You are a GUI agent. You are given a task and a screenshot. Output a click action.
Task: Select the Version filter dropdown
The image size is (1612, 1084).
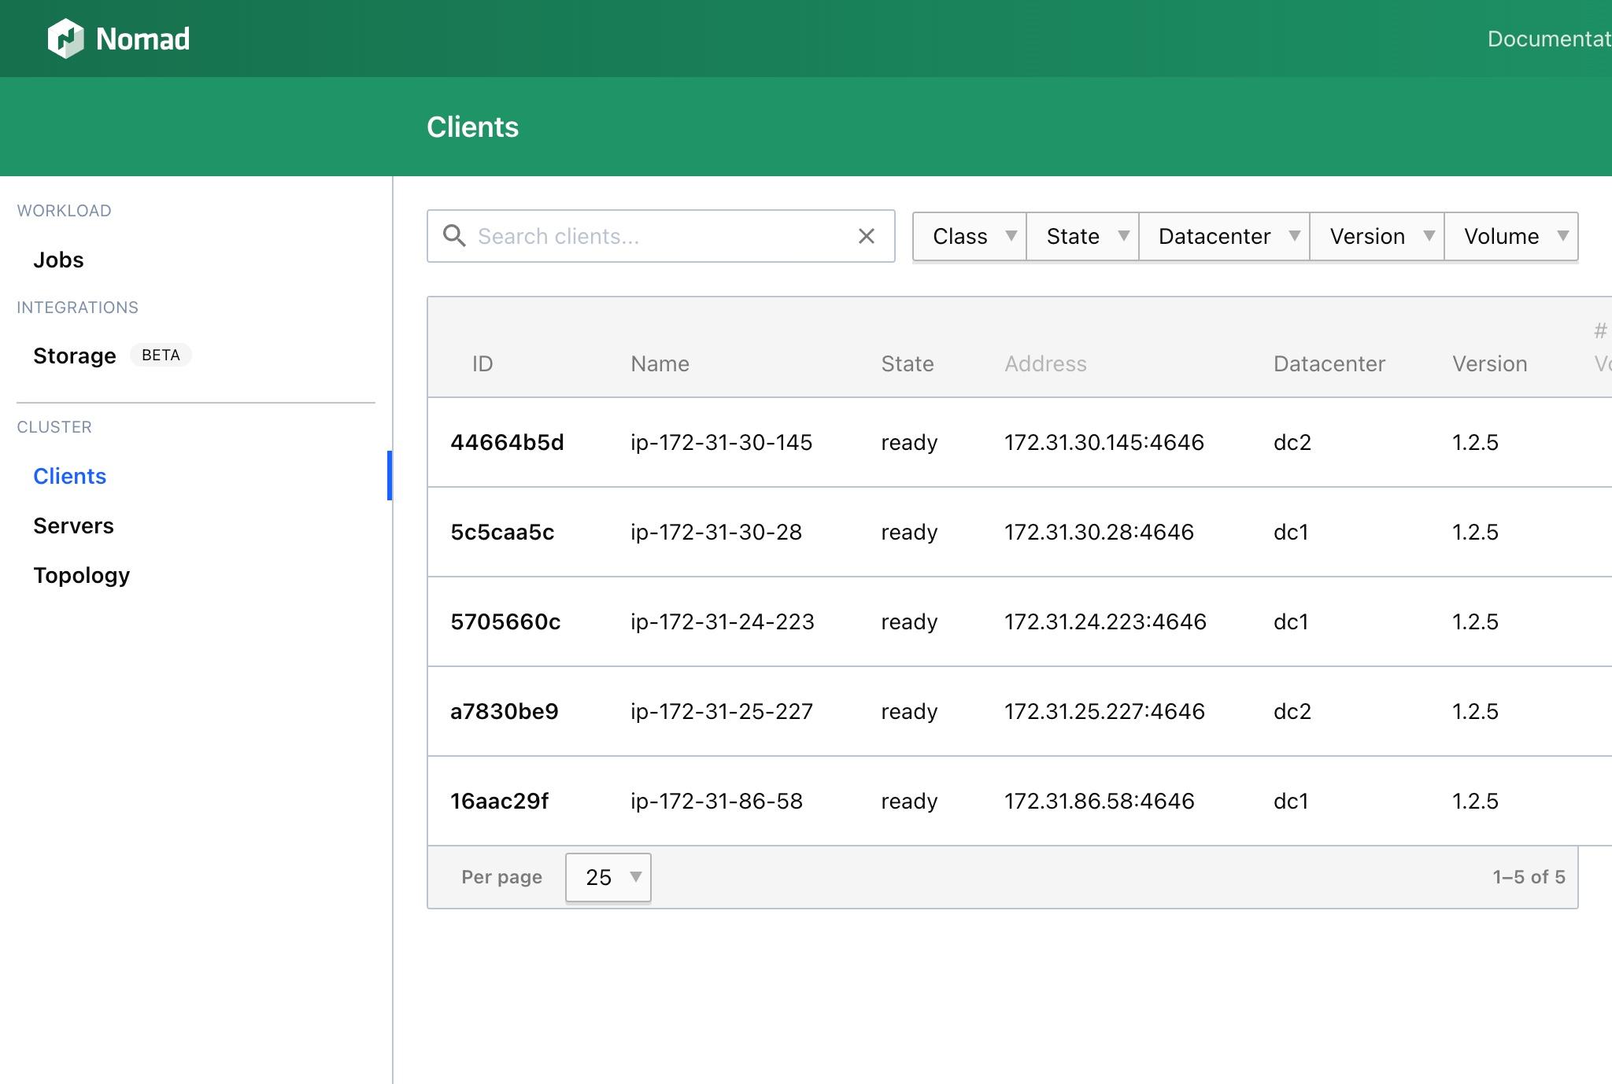tap(1380, 236)
